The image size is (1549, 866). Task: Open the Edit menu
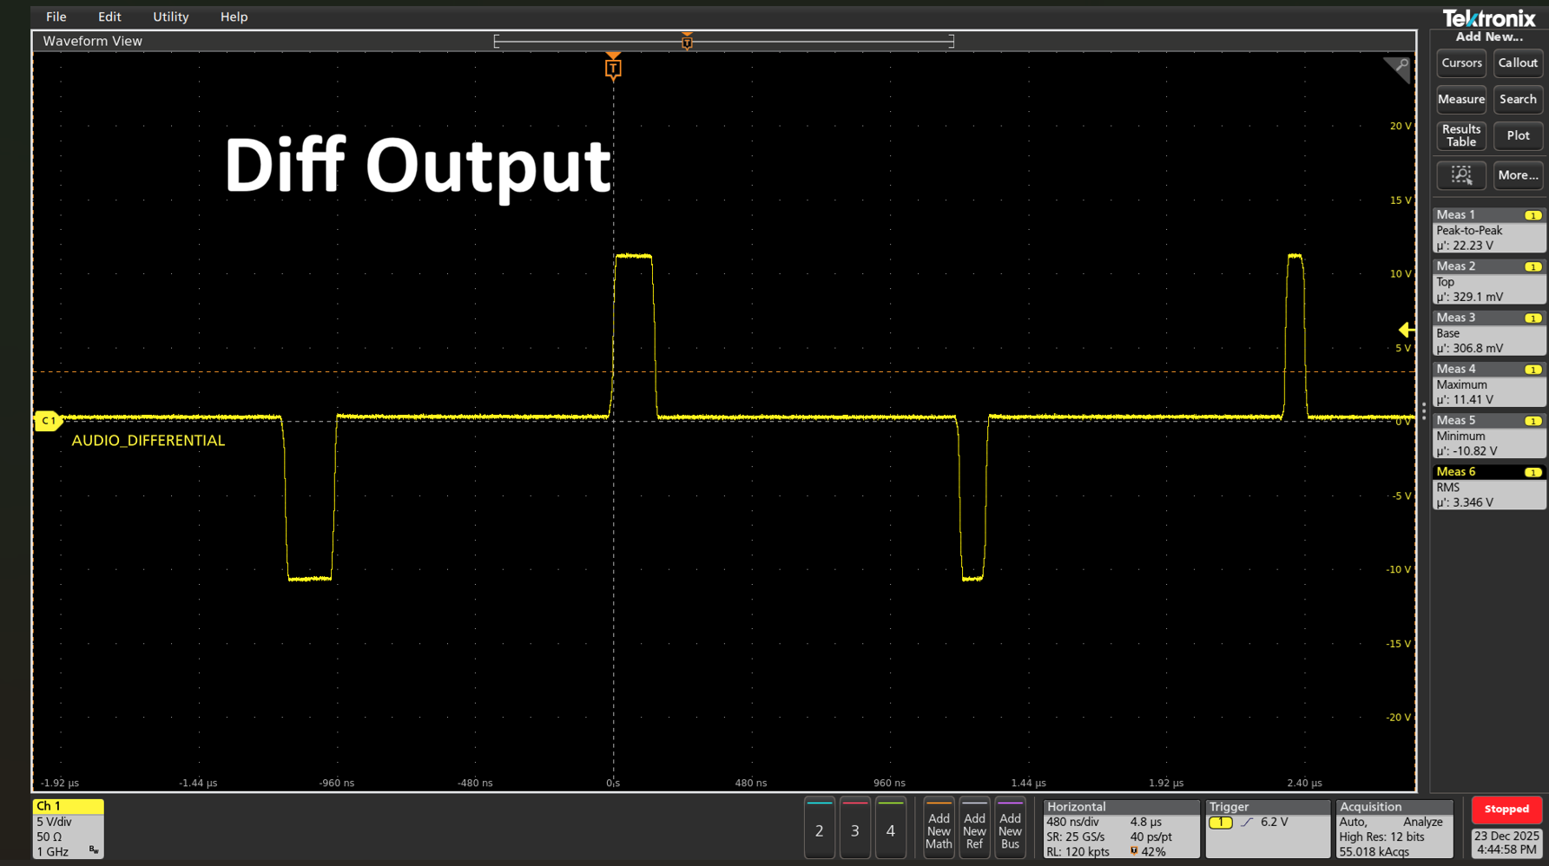coord(109,16)
